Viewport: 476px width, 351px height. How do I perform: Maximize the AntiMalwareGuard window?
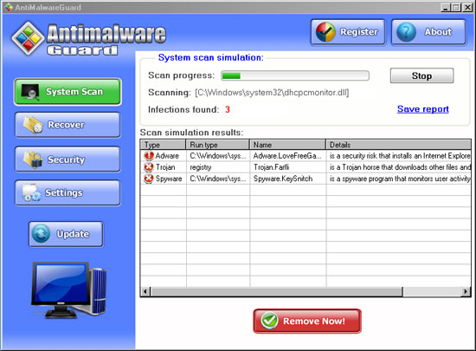pos(456,7)
